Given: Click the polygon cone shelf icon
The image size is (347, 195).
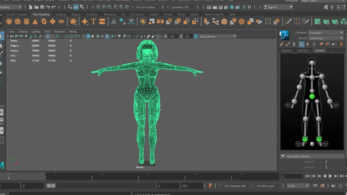Looking at the screenshot, I should [35, 21].
